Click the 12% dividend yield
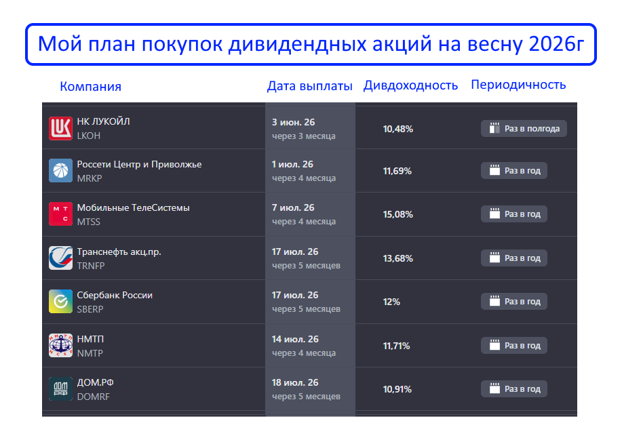This screenshot has height=442, width=622. (x=391, y=302)
